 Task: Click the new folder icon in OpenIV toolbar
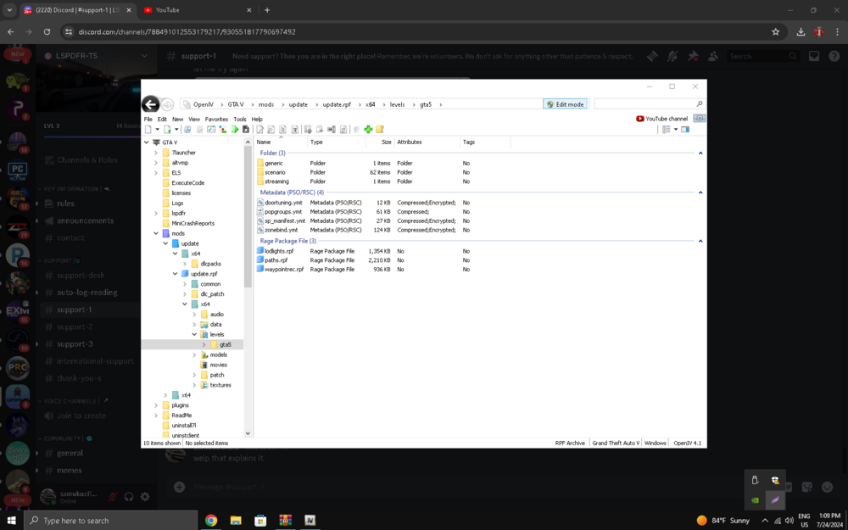tap(379, 129)
